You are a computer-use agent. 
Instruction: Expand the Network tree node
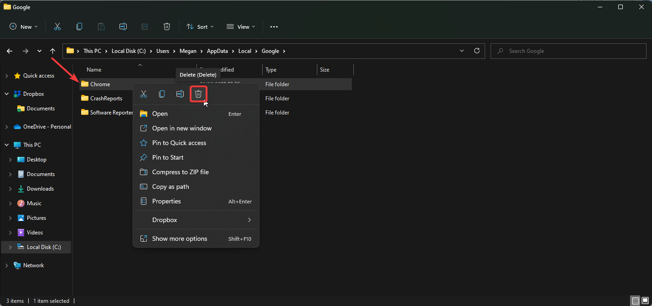pyautogui.click(x=6, y=265)
